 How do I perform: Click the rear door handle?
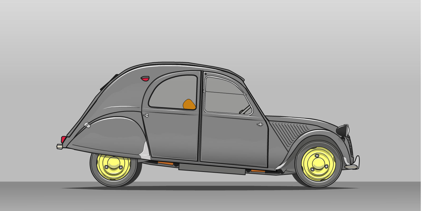(146, 115)
